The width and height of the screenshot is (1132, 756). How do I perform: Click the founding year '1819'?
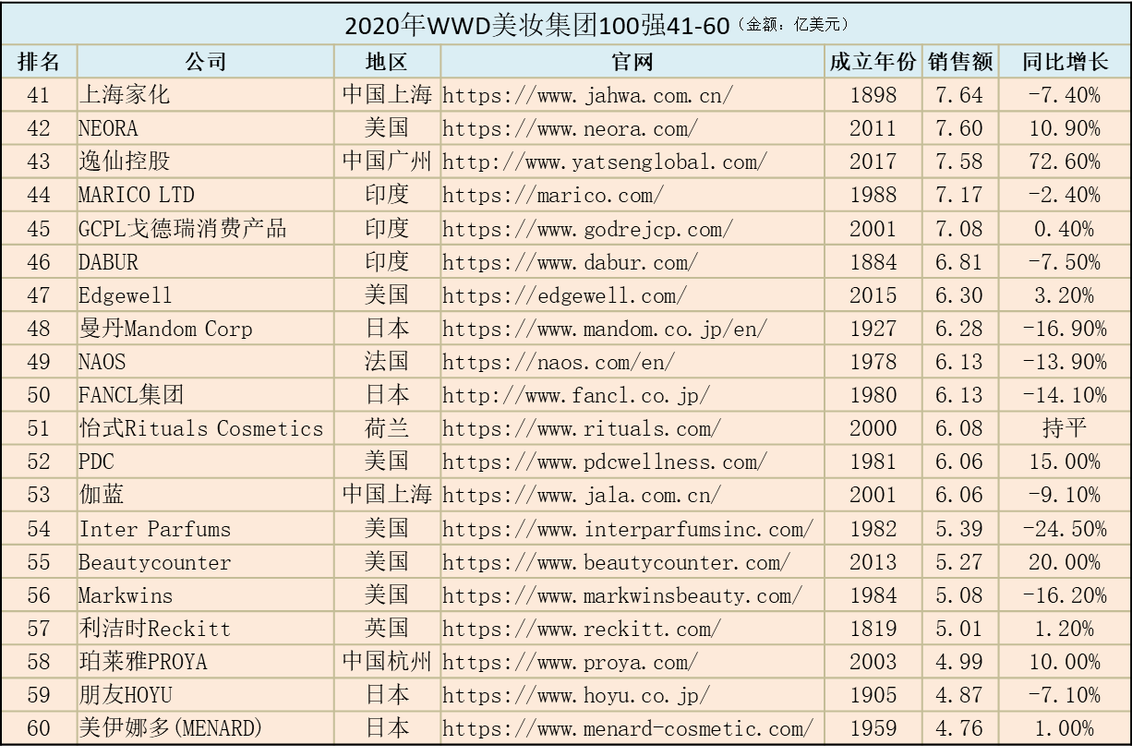coord(873,629)
